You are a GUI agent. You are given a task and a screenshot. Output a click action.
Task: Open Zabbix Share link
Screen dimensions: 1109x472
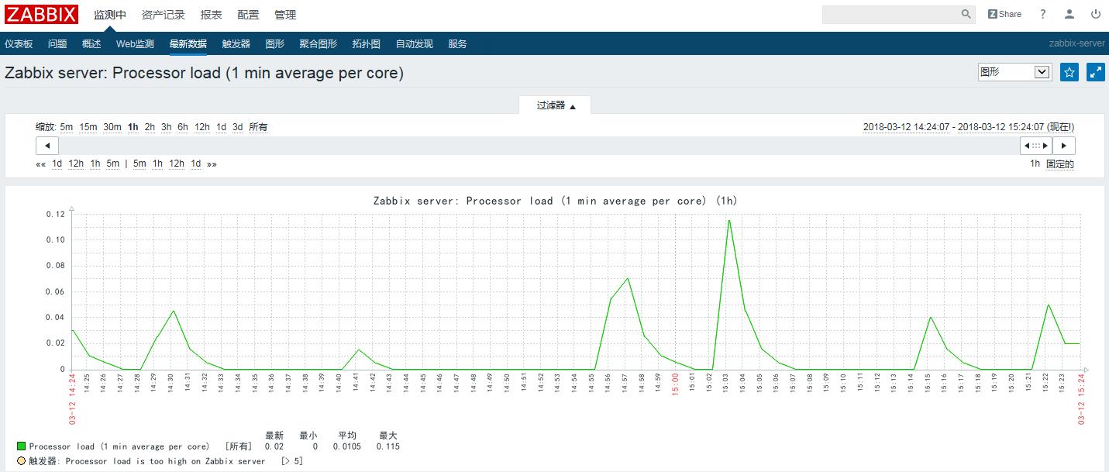click(x=1004, y=14)
